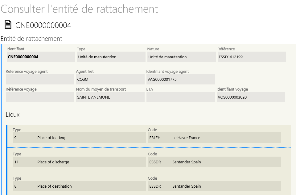Image resolution: width=296 pixels, height=195 pixels.
Task: Click the empty ETA field
Action: [180, 97]
